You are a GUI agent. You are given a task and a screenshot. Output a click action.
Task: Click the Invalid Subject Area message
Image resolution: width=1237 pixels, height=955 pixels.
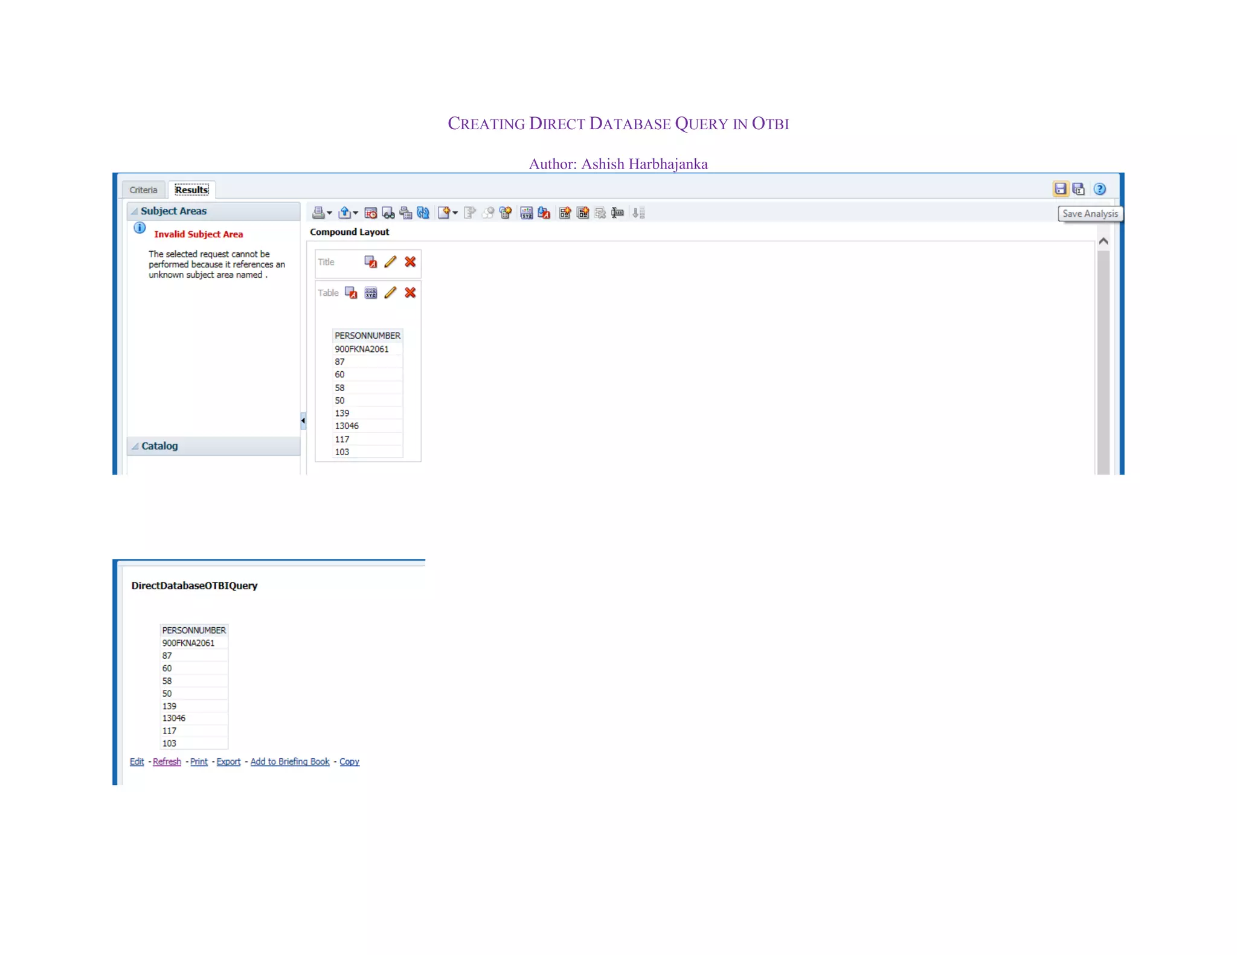point(199,234)
